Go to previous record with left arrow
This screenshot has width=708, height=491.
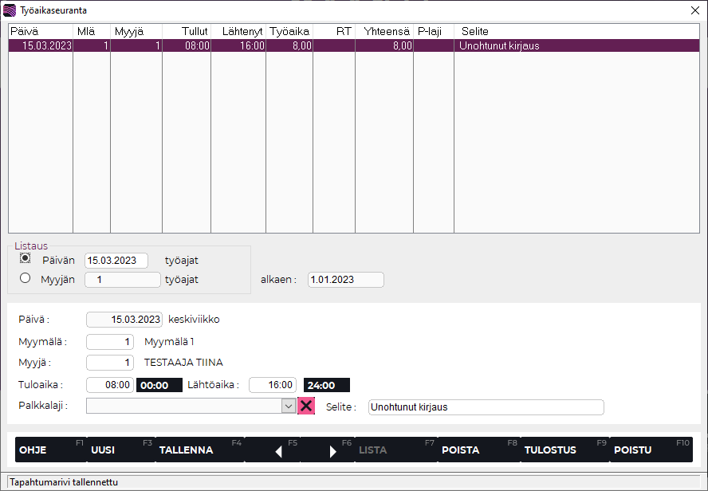click(278, 450)
